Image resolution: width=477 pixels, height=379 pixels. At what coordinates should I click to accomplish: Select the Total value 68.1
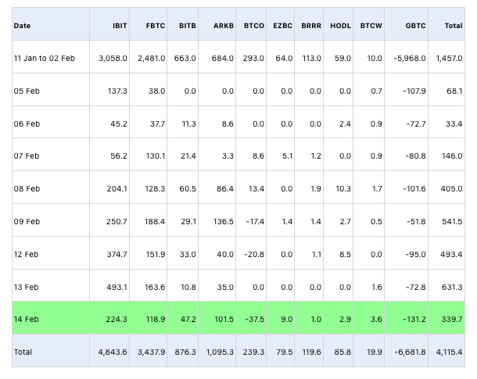click(x=454, y=91)
